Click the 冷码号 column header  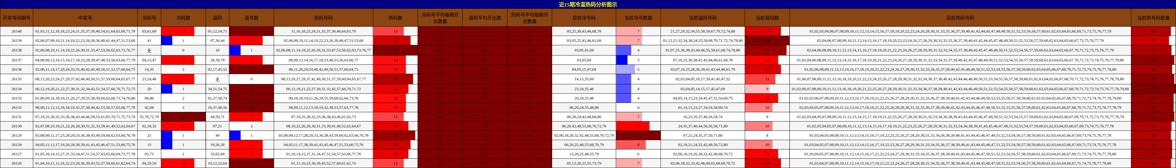pos(149,18)
